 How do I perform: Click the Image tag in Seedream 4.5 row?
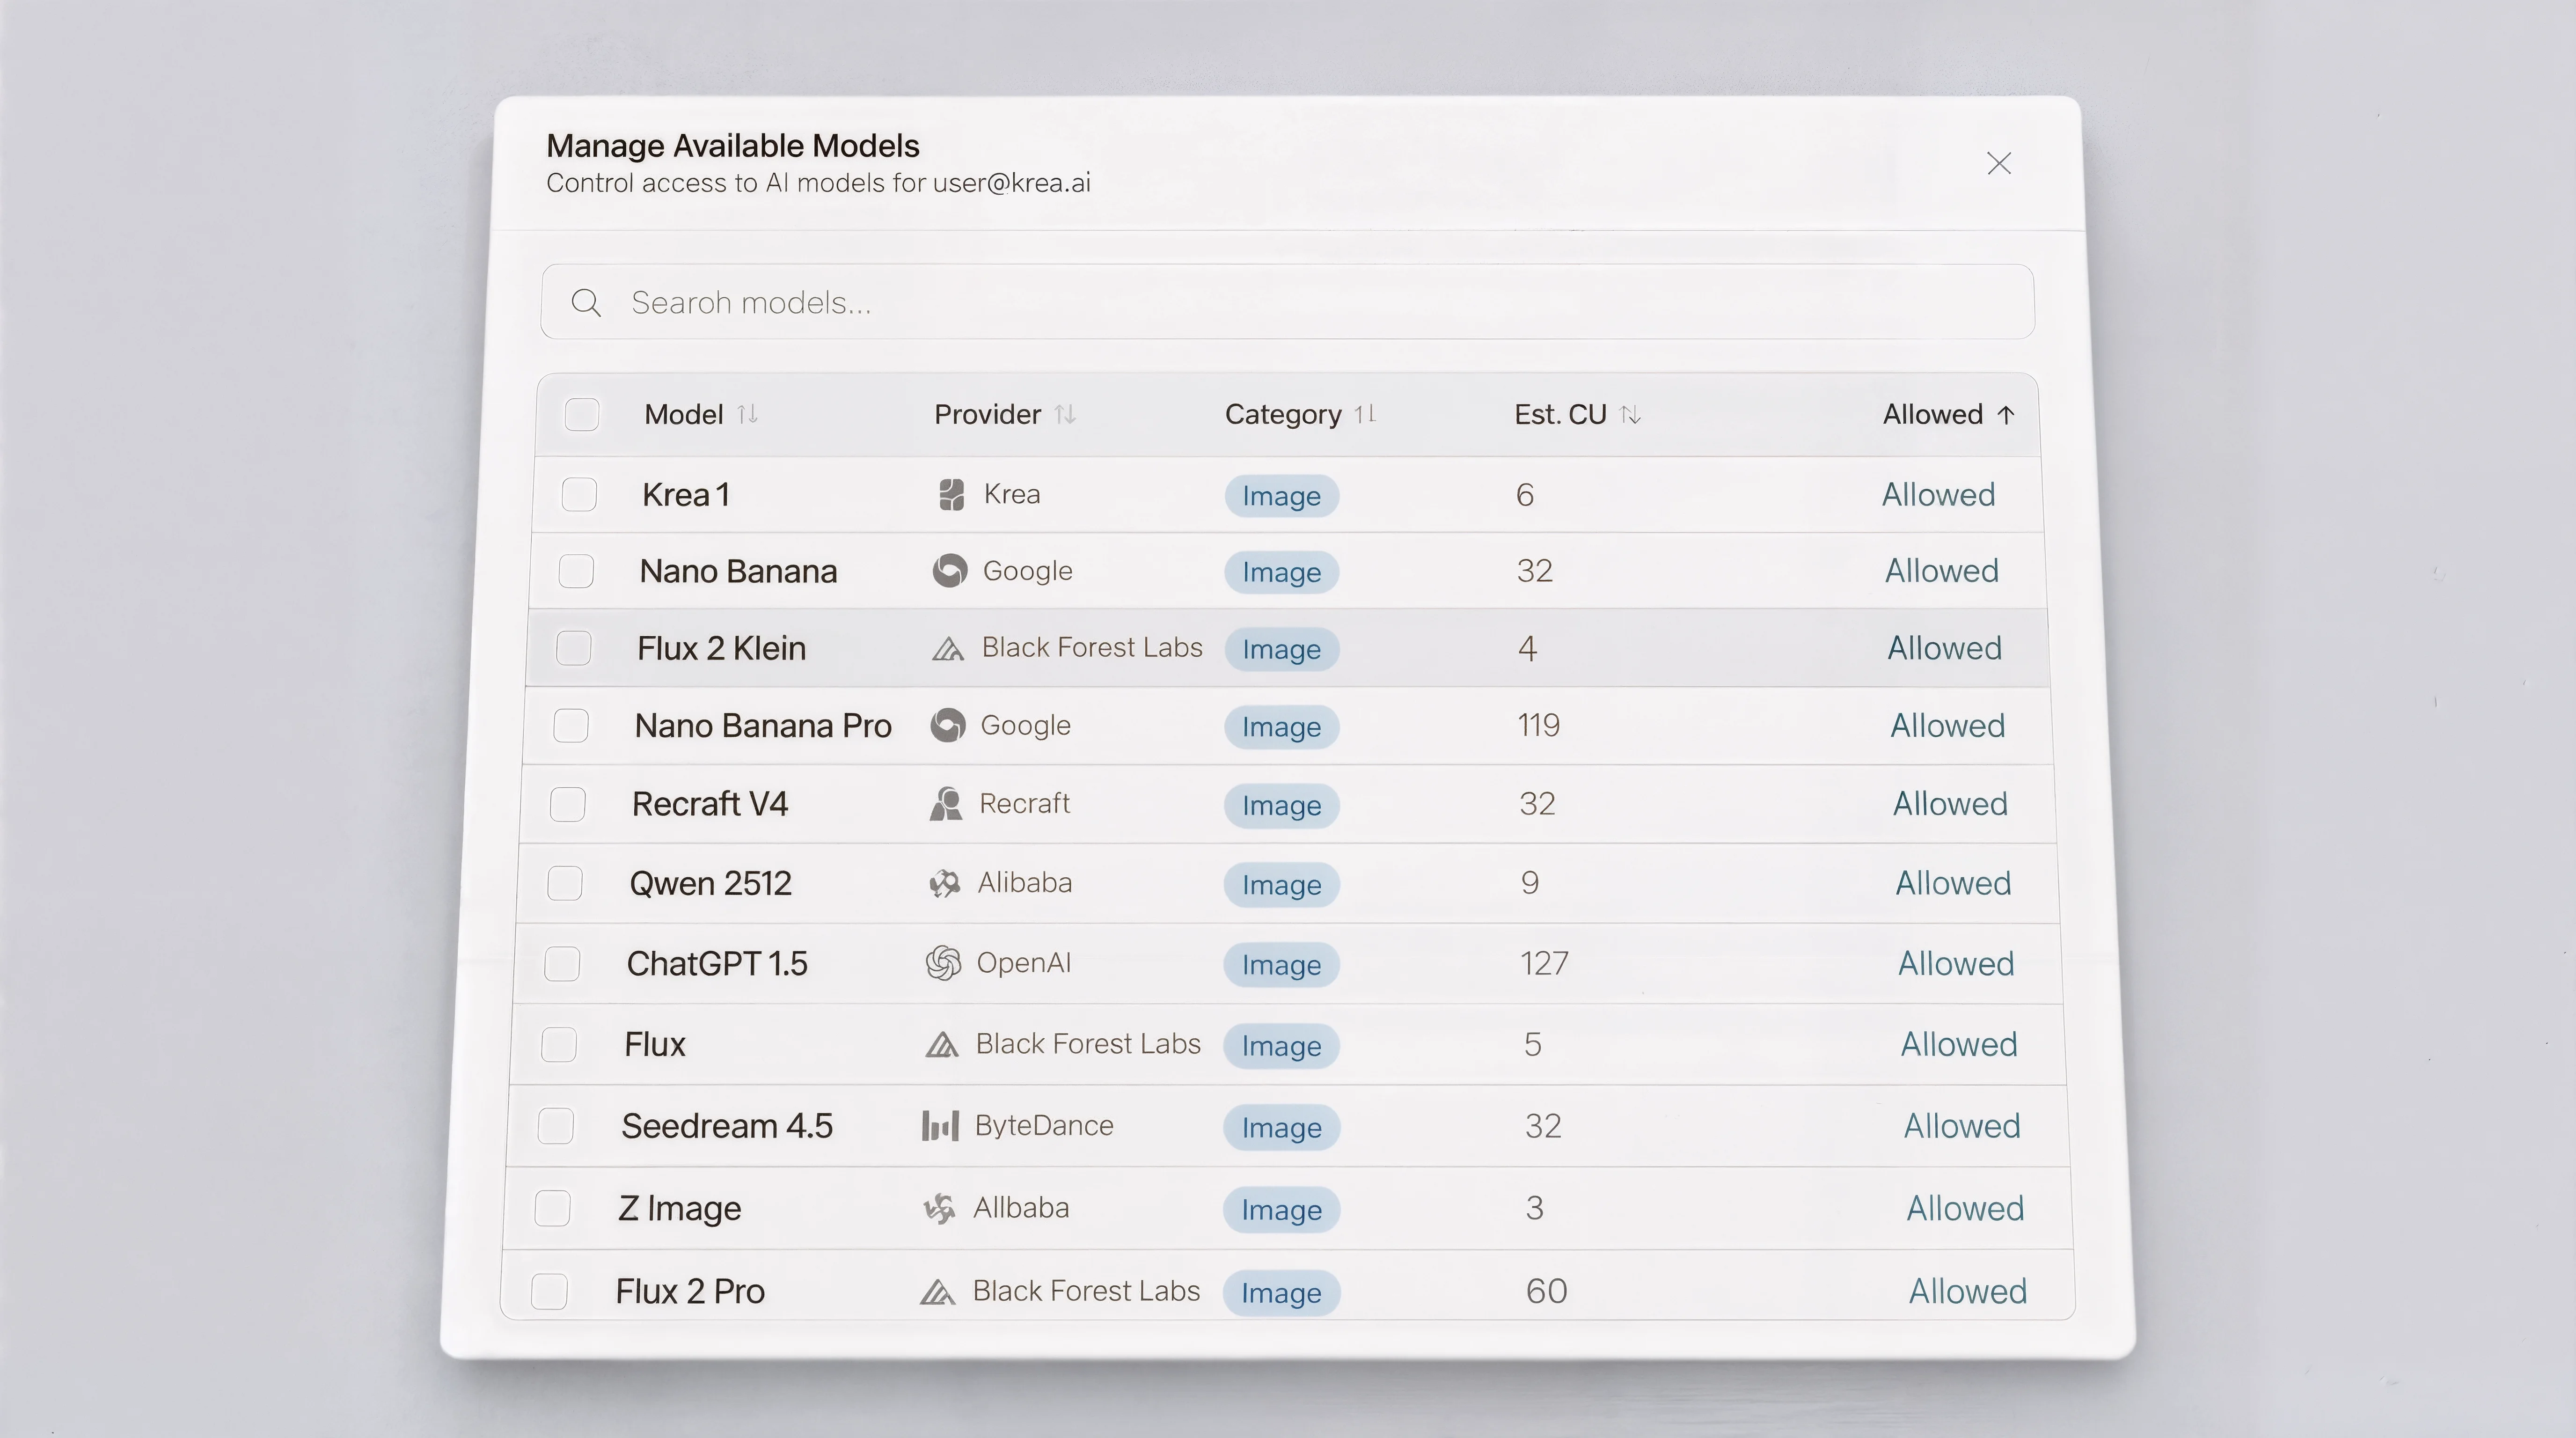pyautogui.click(x=1281, y=1128)
